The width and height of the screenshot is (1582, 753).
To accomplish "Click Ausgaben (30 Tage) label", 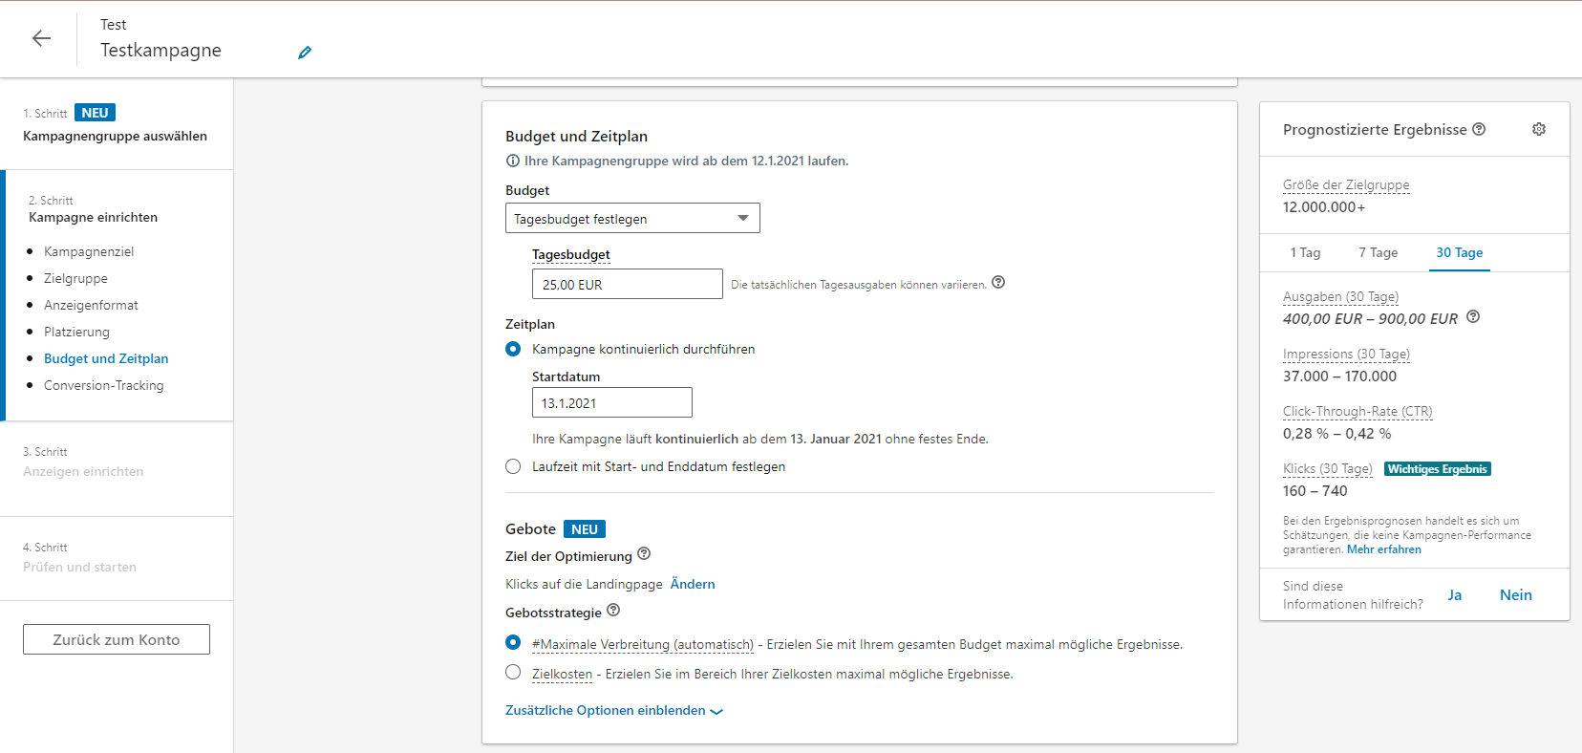I will click(1340, 296).
